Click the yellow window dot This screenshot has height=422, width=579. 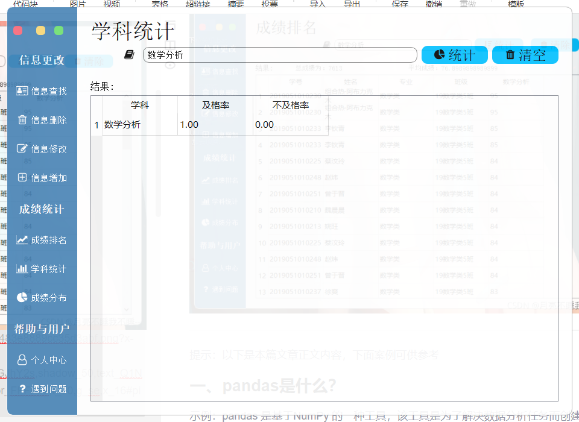coord(40,30)
